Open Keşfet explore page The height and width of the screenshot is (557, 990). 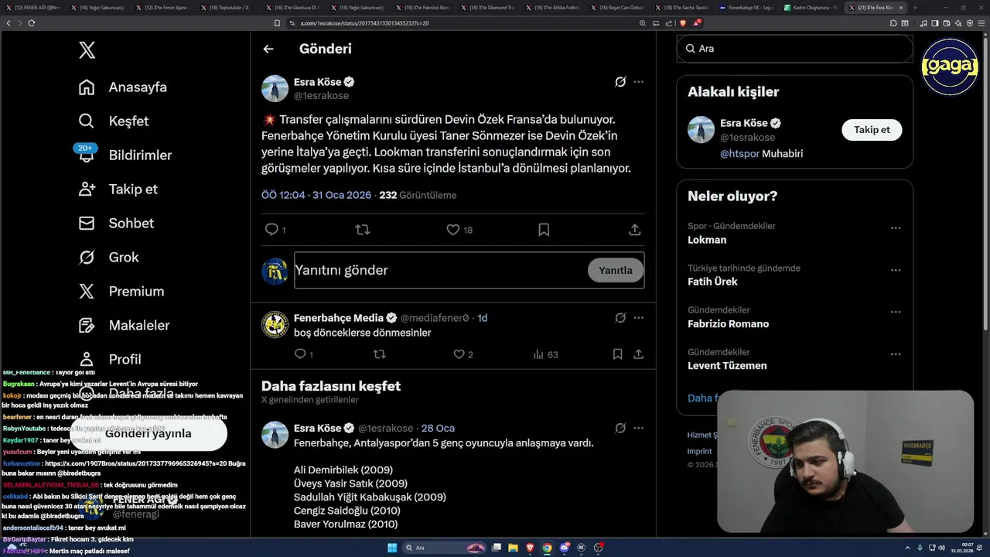[x=114, y=121]
